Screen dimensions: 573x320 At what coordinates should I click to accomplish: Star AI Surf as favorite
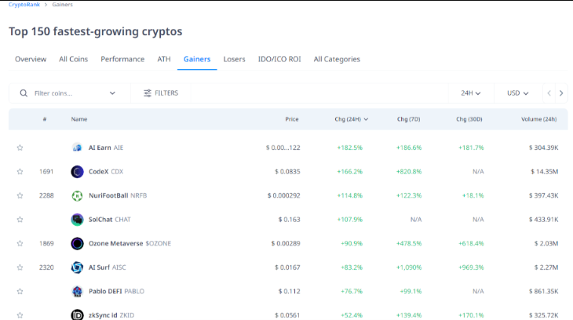point(20,267)
